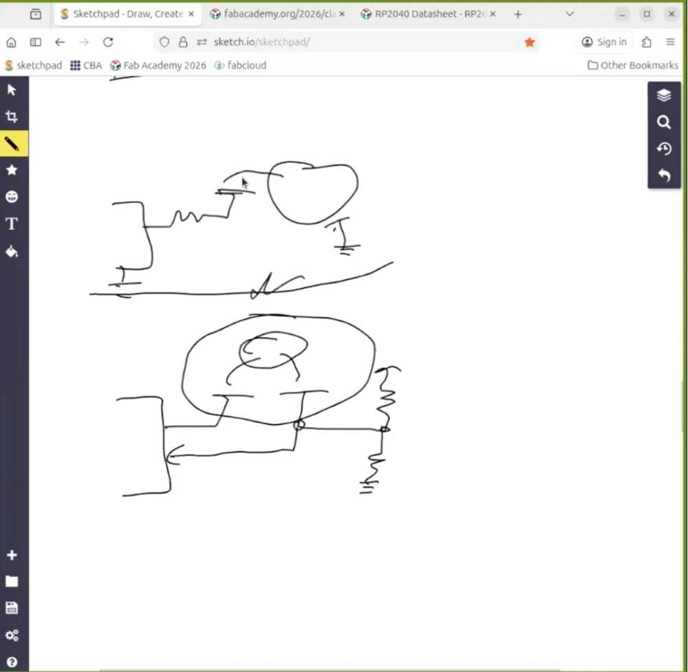Open the folder Import icon
688x672 pixels.
pyautogui.click(x=12, y=581)
